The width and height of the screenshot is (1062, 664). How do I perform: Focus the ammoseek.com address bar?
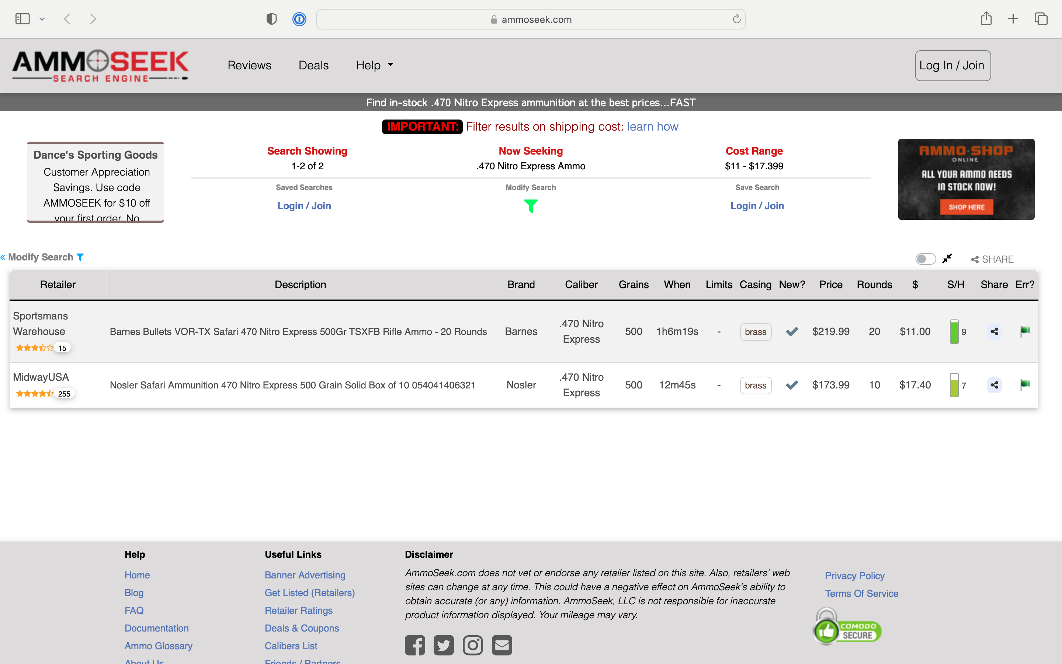click(531, 19)
